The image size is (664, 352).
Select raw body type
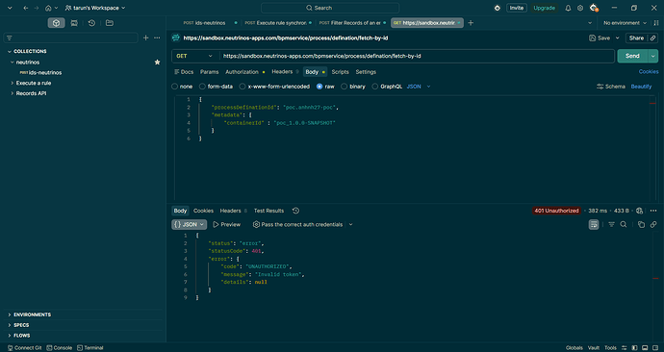click(x=319, y=87)
